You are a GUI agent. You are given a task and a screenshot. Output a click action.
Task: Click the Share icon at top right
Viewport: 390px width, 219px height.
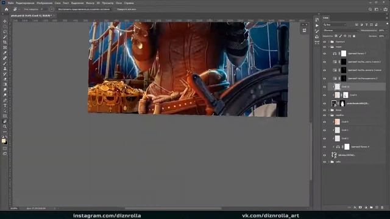point(385,9)
